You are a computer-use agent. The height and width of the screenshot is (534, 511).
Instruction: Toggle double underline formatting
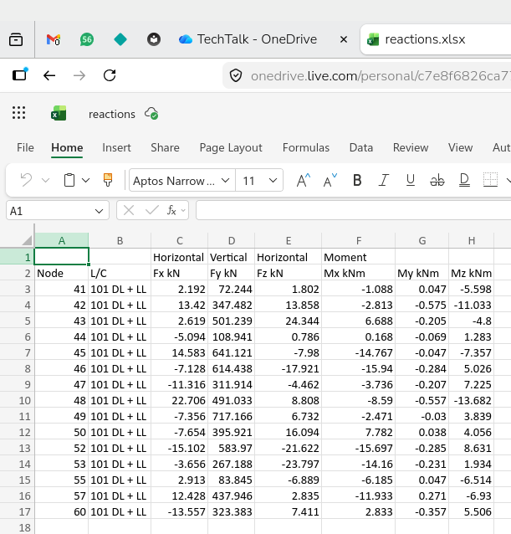coord(464,180)
